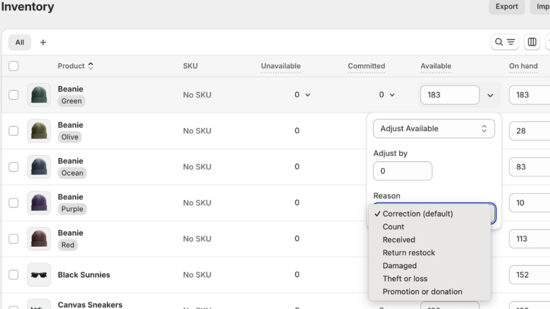550x309 pixels.
Task: Open the Adjust Available selector
Action: (433, 128)
